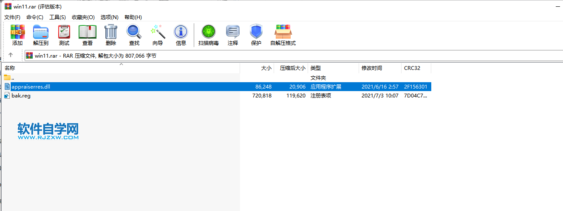Screen dimensions: 563x211
Task: Open the 帮助(H) menu
Action: coord(133,17)
